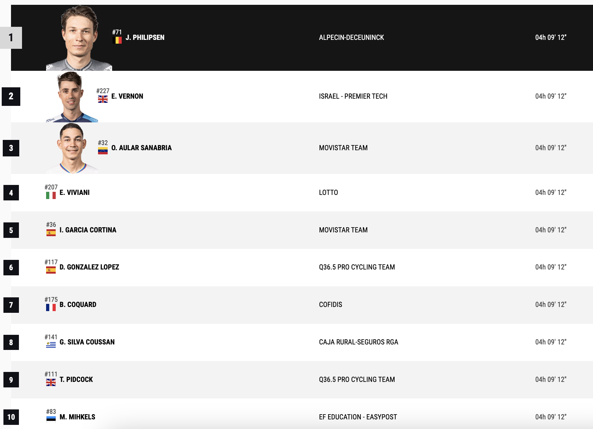Open the EF Education - EasyPost team link

coord(358,417)
